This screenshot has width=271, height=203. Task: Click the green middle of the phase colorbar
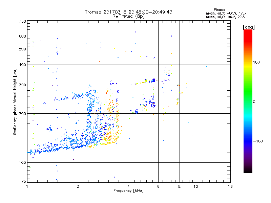(248, 93)
